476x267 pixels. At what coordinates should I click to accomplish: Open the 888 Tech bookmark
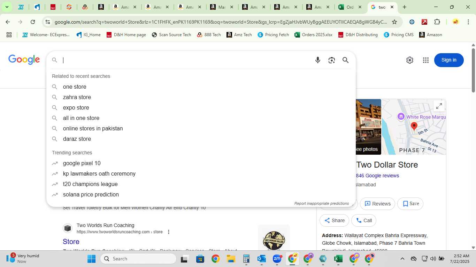(209, 35)
